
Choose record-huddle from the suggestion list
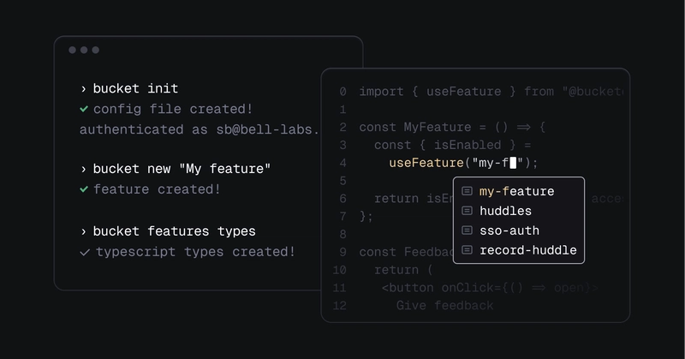(519, 250)
